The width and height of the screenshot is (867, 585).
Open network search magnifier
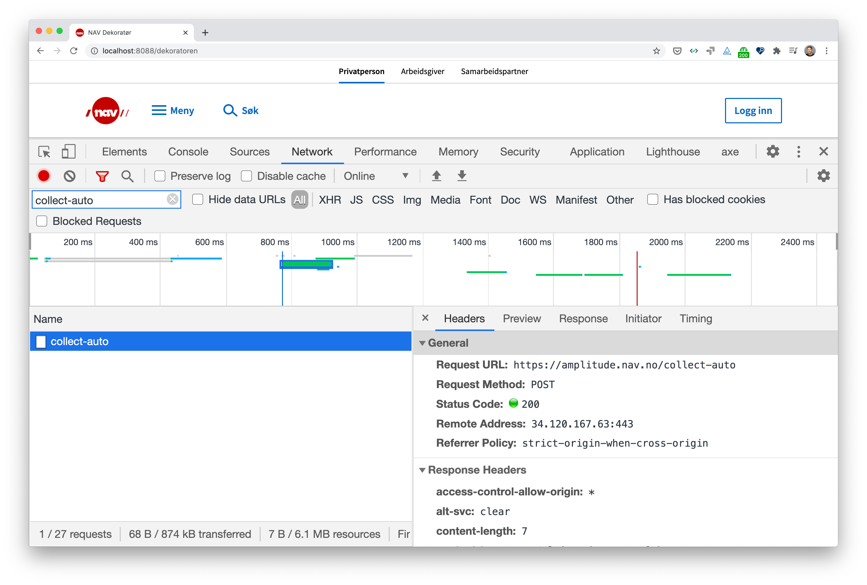[x=127, y=176]
